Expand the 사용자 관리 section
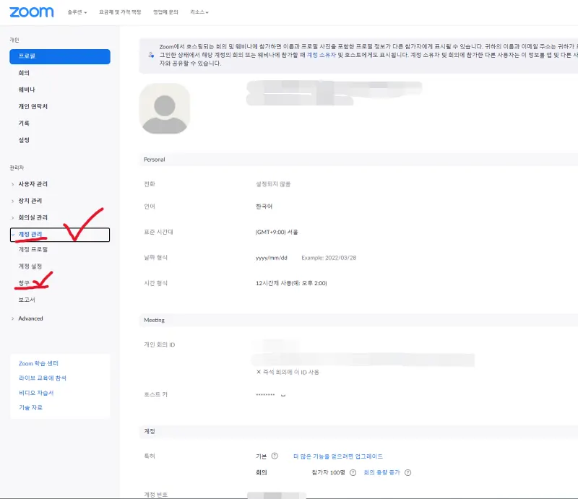This screenshot has width=578, height=499. [x=33, y=184]
